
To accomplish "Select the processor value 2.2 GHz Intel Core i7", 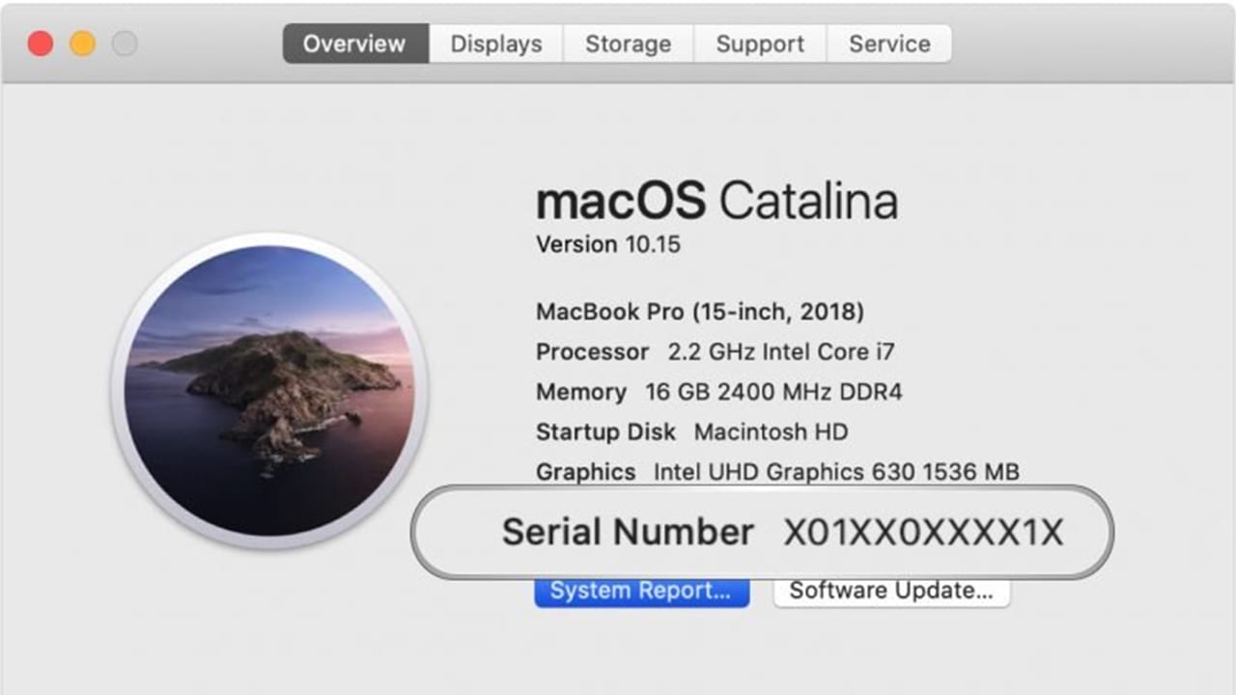I will click(781, 352).
